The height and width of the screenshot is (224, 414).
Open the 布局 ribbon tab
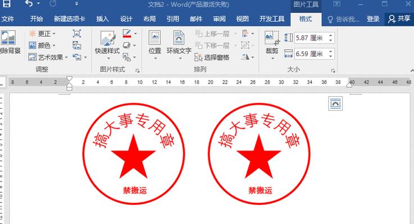[149, 19]
